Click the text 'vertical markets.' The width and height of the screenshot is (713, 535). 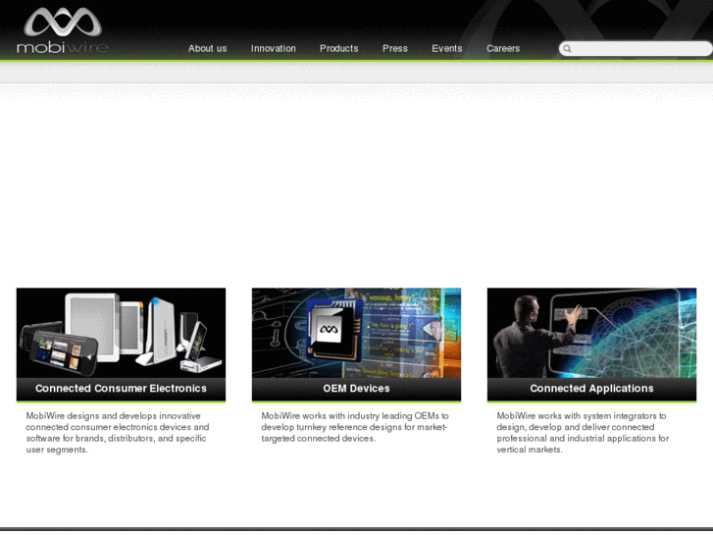tap(530, 450)
